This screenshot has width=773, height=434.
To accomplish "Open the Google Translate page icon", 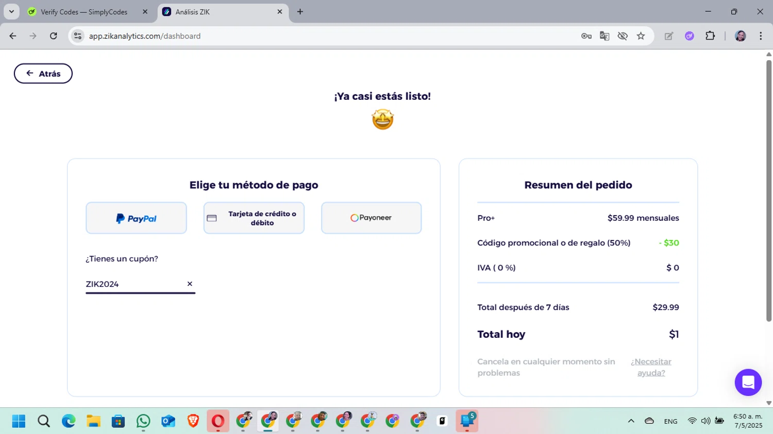I will coord(604,36).
